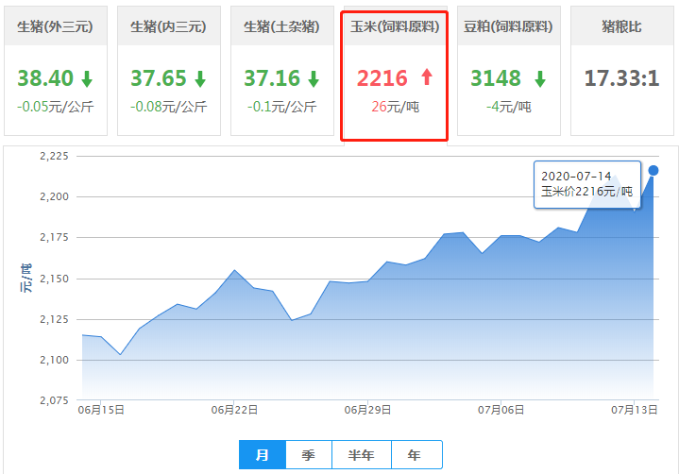This screenshot has height=474, width=679.
Task: Click the green down arrow beside 38.40
Action: click(87, 78)
